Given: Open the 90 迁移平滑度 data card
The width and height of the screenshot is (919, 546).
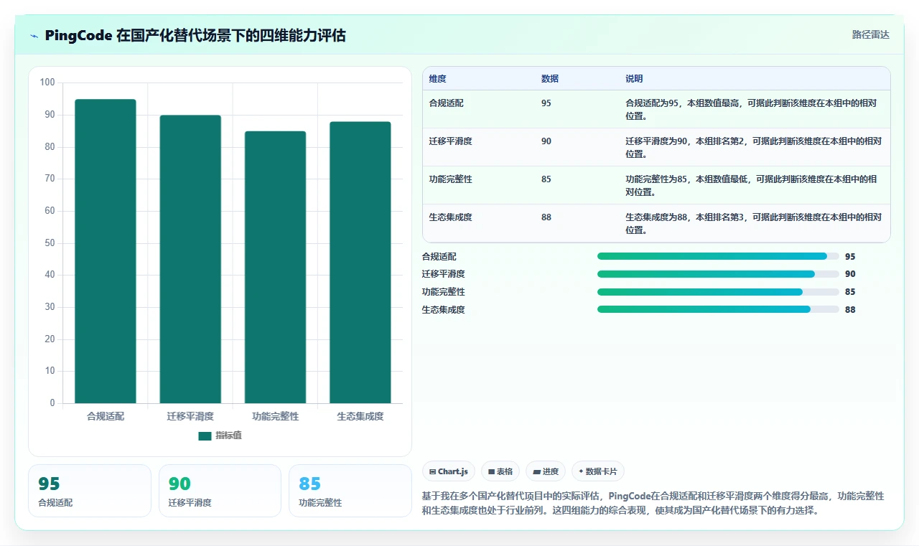Looking at the screenshot, I should [220, 491].
